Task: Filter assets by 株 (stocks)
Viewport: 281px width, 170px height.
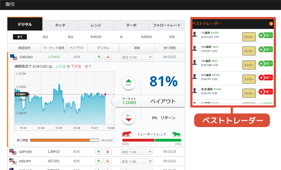Action: [121, 37]
